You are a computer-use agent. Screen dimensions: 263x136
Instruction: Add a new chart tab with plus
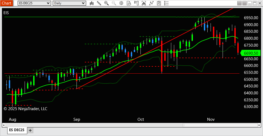30,130
